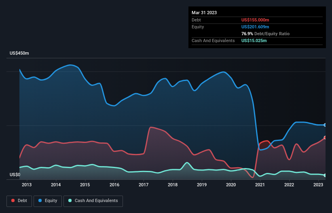Click the blue Equity legend dot

tap(40, 200)
